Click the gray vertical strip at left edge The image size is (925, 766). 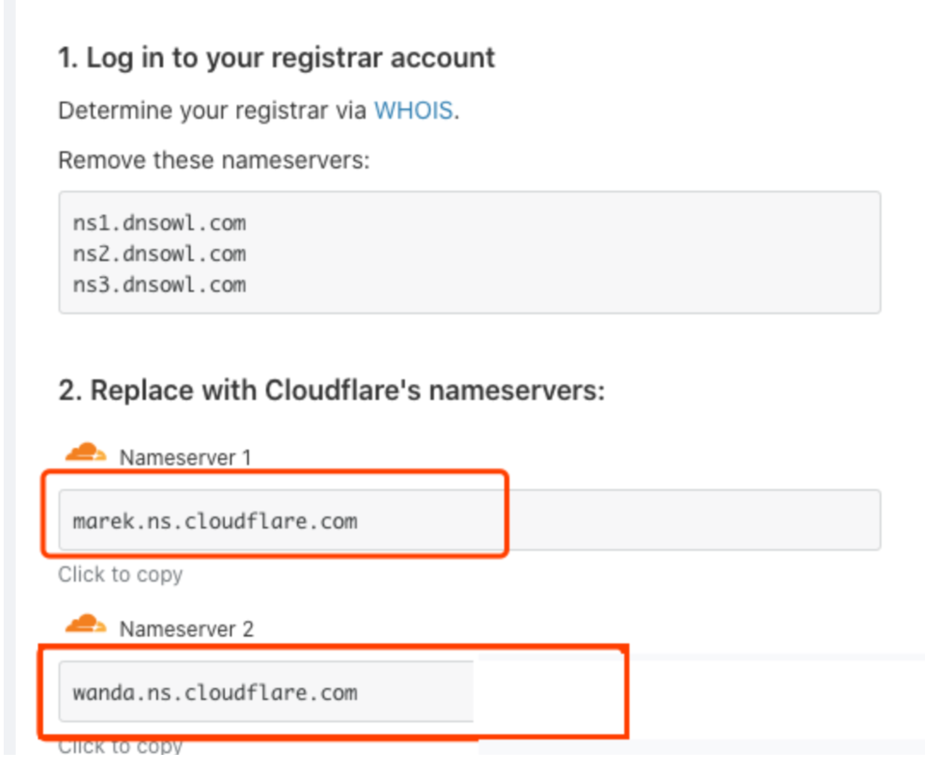point(9,371)
